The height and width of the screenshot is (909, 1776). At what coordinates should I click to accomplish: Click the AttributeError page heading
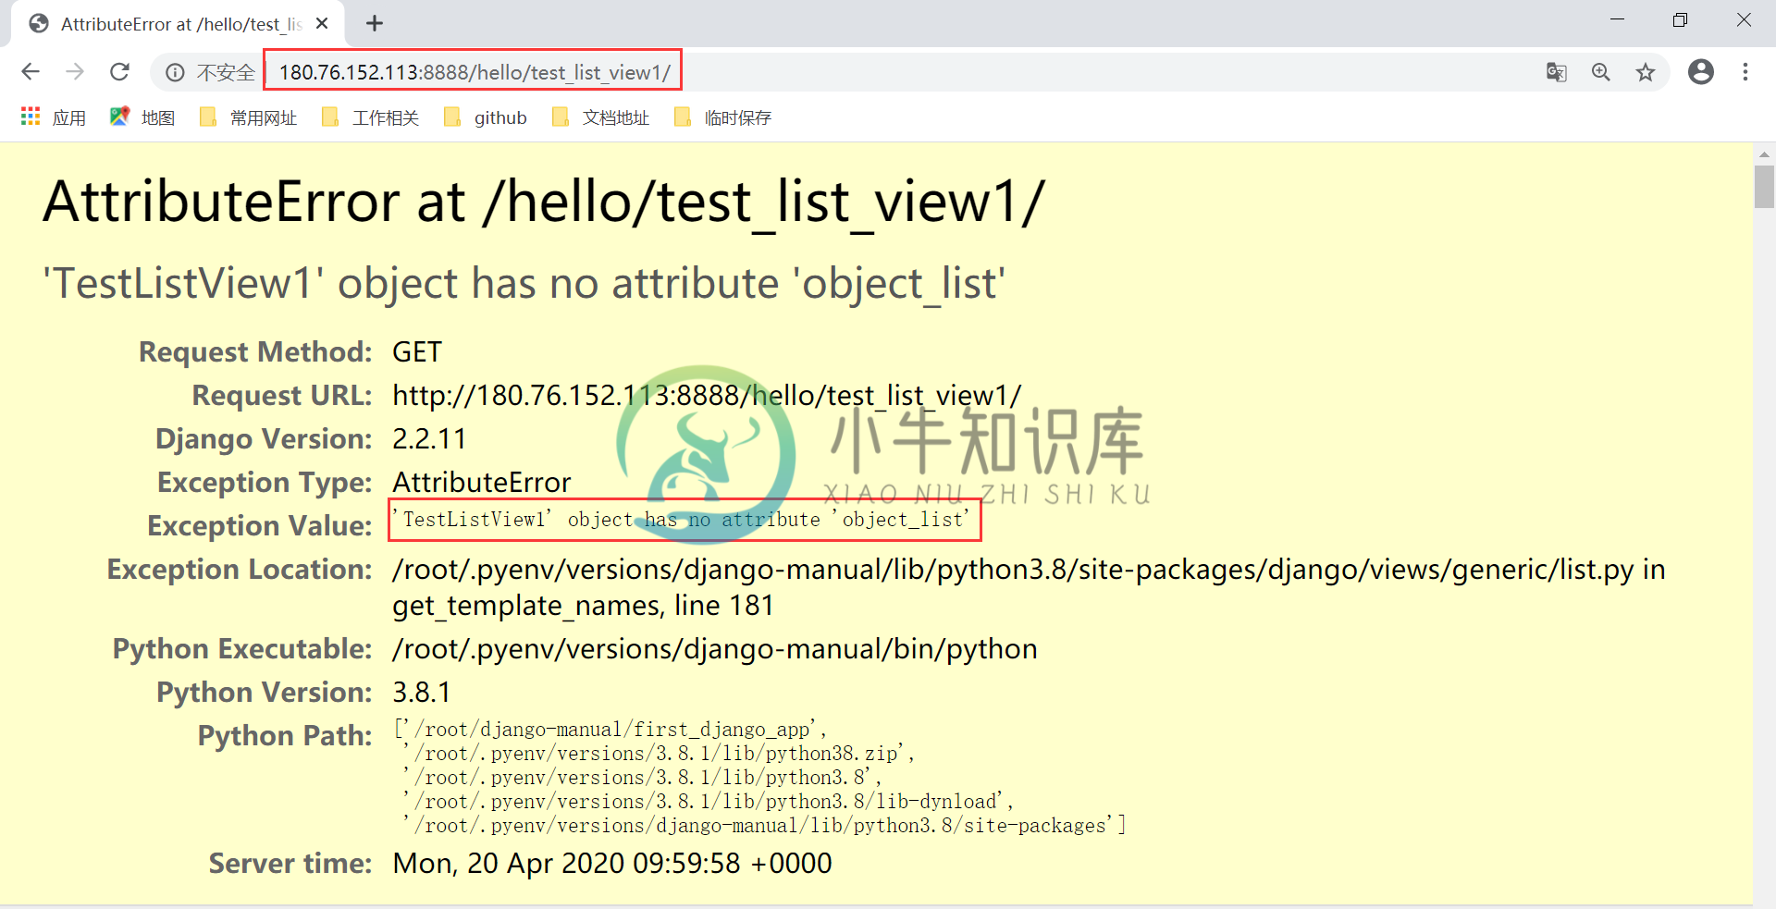pyautogui.click(x=544, y=202)
